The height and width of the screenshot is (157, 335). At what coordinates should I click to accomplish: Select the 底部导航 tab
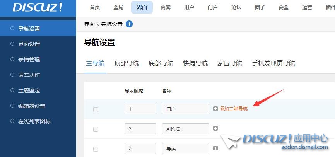(161, 63)
